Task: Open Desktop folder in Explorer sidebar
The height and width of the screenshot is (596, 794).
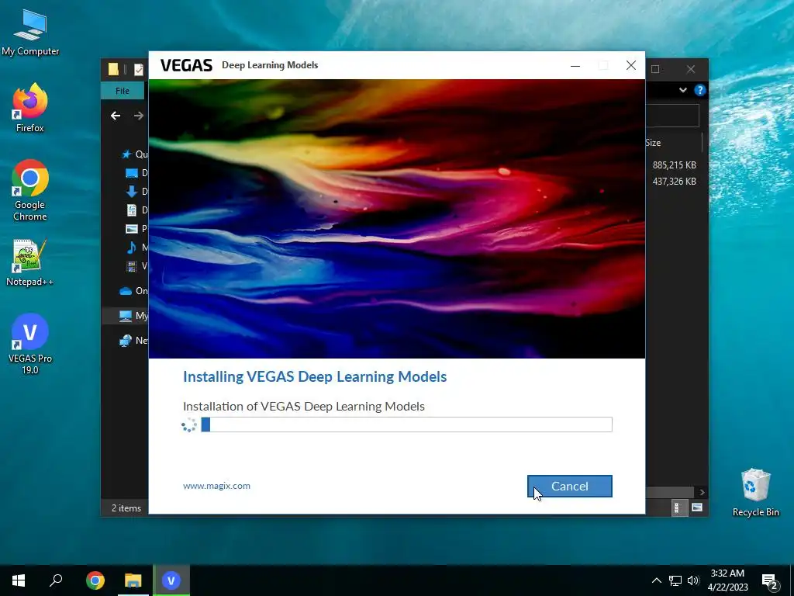Action: click(x=132, y=173)
